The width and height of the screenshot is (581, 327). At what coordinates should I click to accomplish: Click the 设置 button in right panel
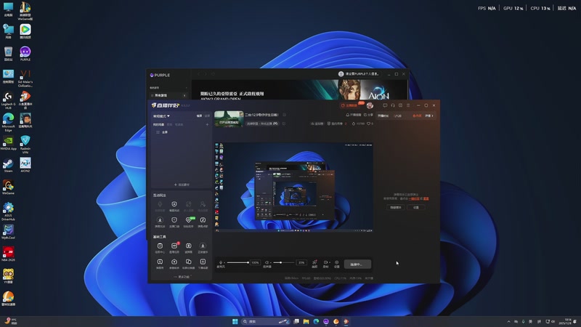tap(415, 207)
